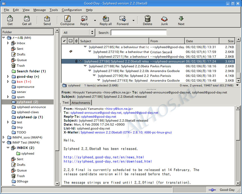Switch to the Text tab
The height and width of the screenshot is (194, 242).
(x=66, y=102)
